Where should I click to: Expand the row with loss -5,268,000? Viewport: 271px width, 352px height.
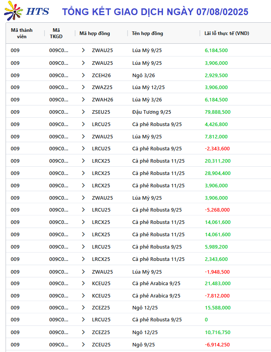point(83,210)
